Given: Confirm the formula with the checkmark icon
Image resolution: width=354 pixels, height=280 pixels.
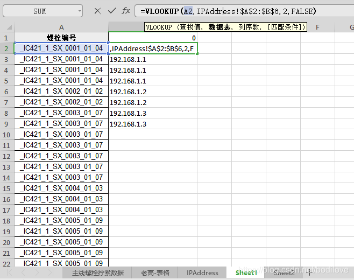Looking at the screenshot, I should 112,11.
